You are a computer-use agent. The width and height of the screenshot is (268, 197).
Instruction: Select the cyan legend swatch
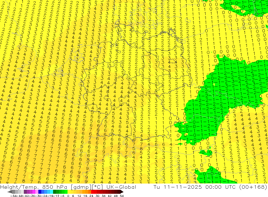[x=51, y=192]
